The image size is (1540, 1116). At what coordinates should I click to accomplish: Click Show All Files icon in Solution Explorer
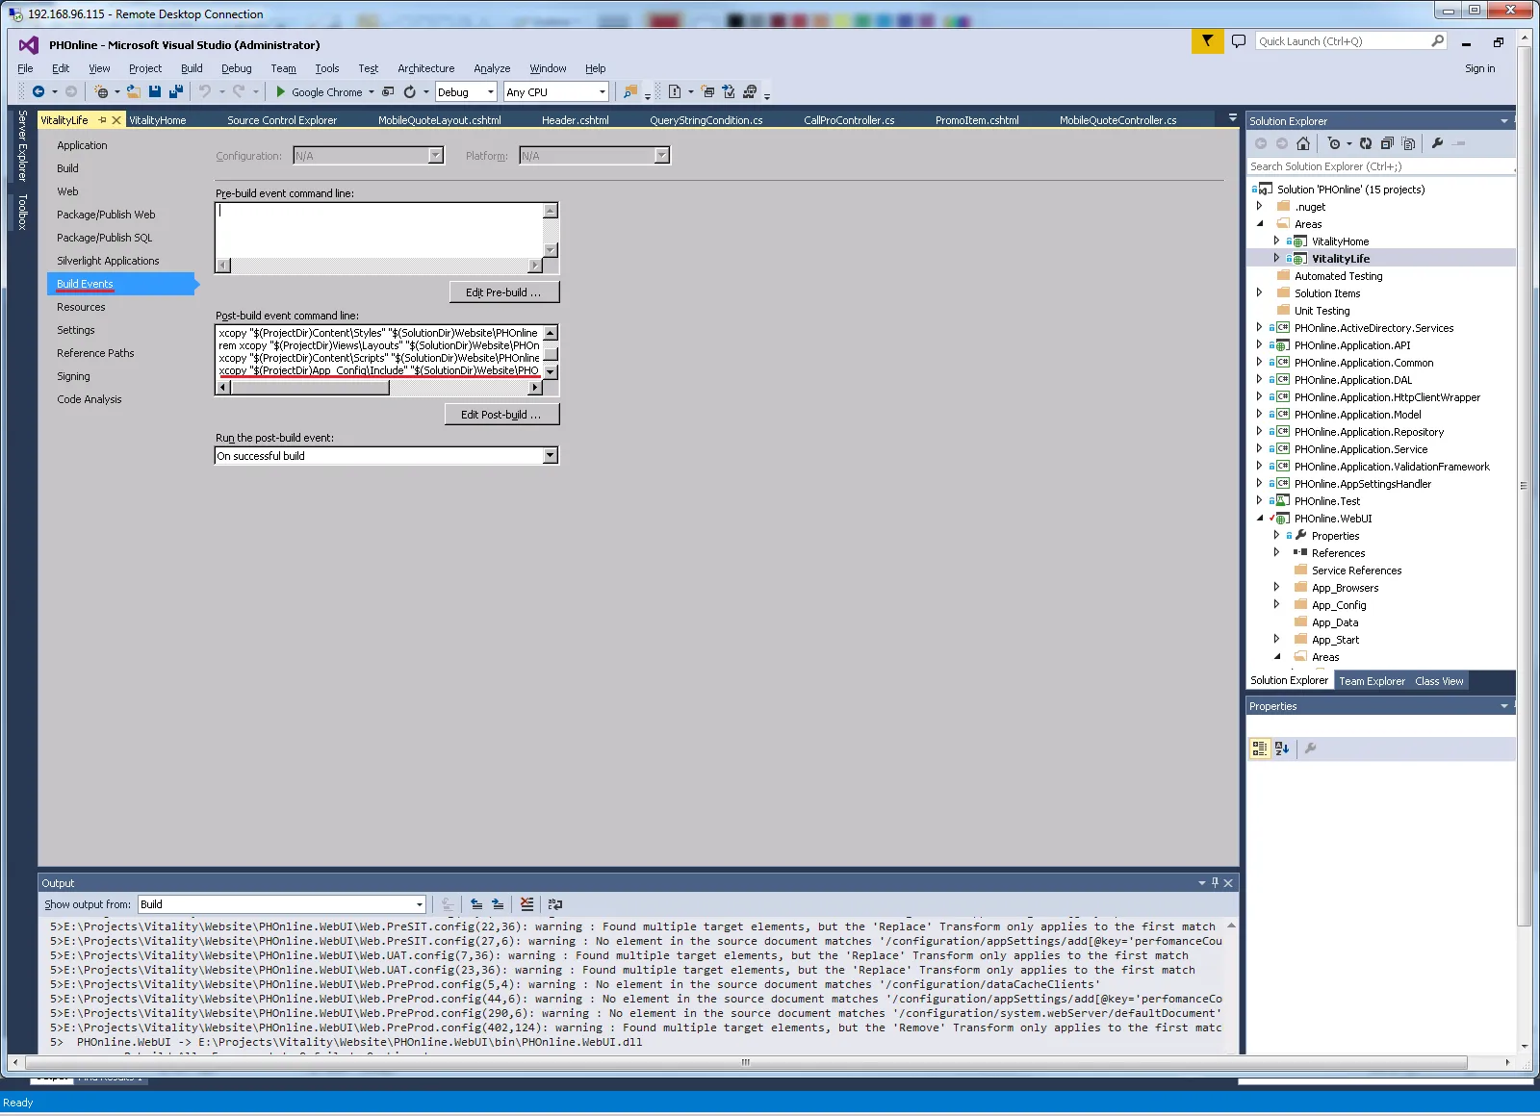[1408, 143]
